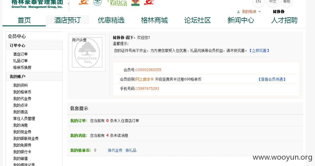The height and width of the screenshot is (166, 315).
Task: Click the GreenTree Management Group logo
Action: coord(37,4)
